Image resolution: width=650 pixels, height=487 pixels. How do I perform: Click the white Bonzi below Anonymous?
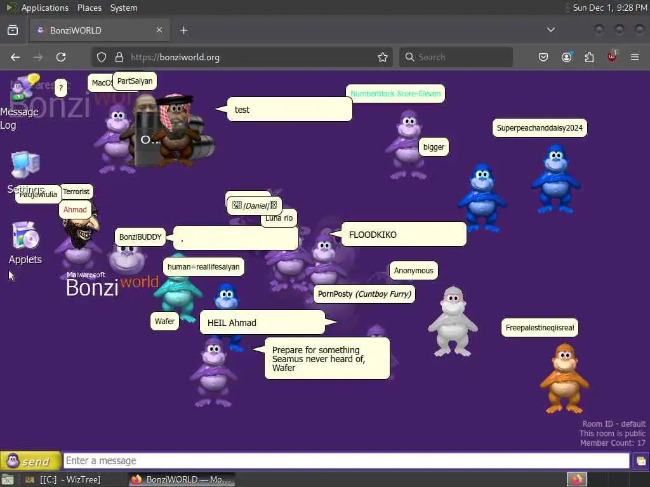click(453, 321)
